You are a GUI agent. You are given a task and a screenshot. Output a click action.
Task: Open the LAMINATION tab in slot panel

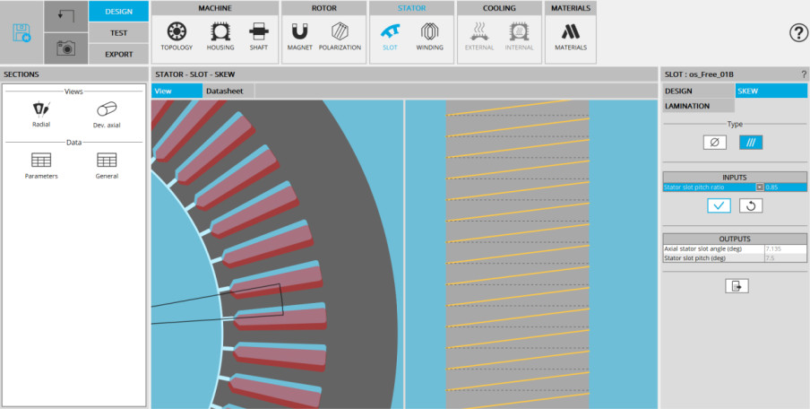click(687, 106)
